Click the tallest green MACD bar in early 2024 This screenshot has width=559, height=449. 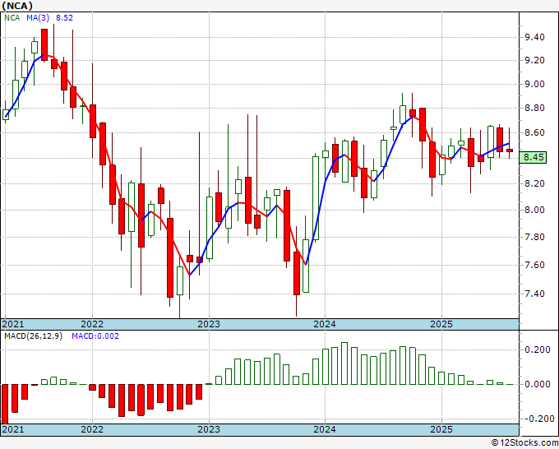tap(344, 363)
